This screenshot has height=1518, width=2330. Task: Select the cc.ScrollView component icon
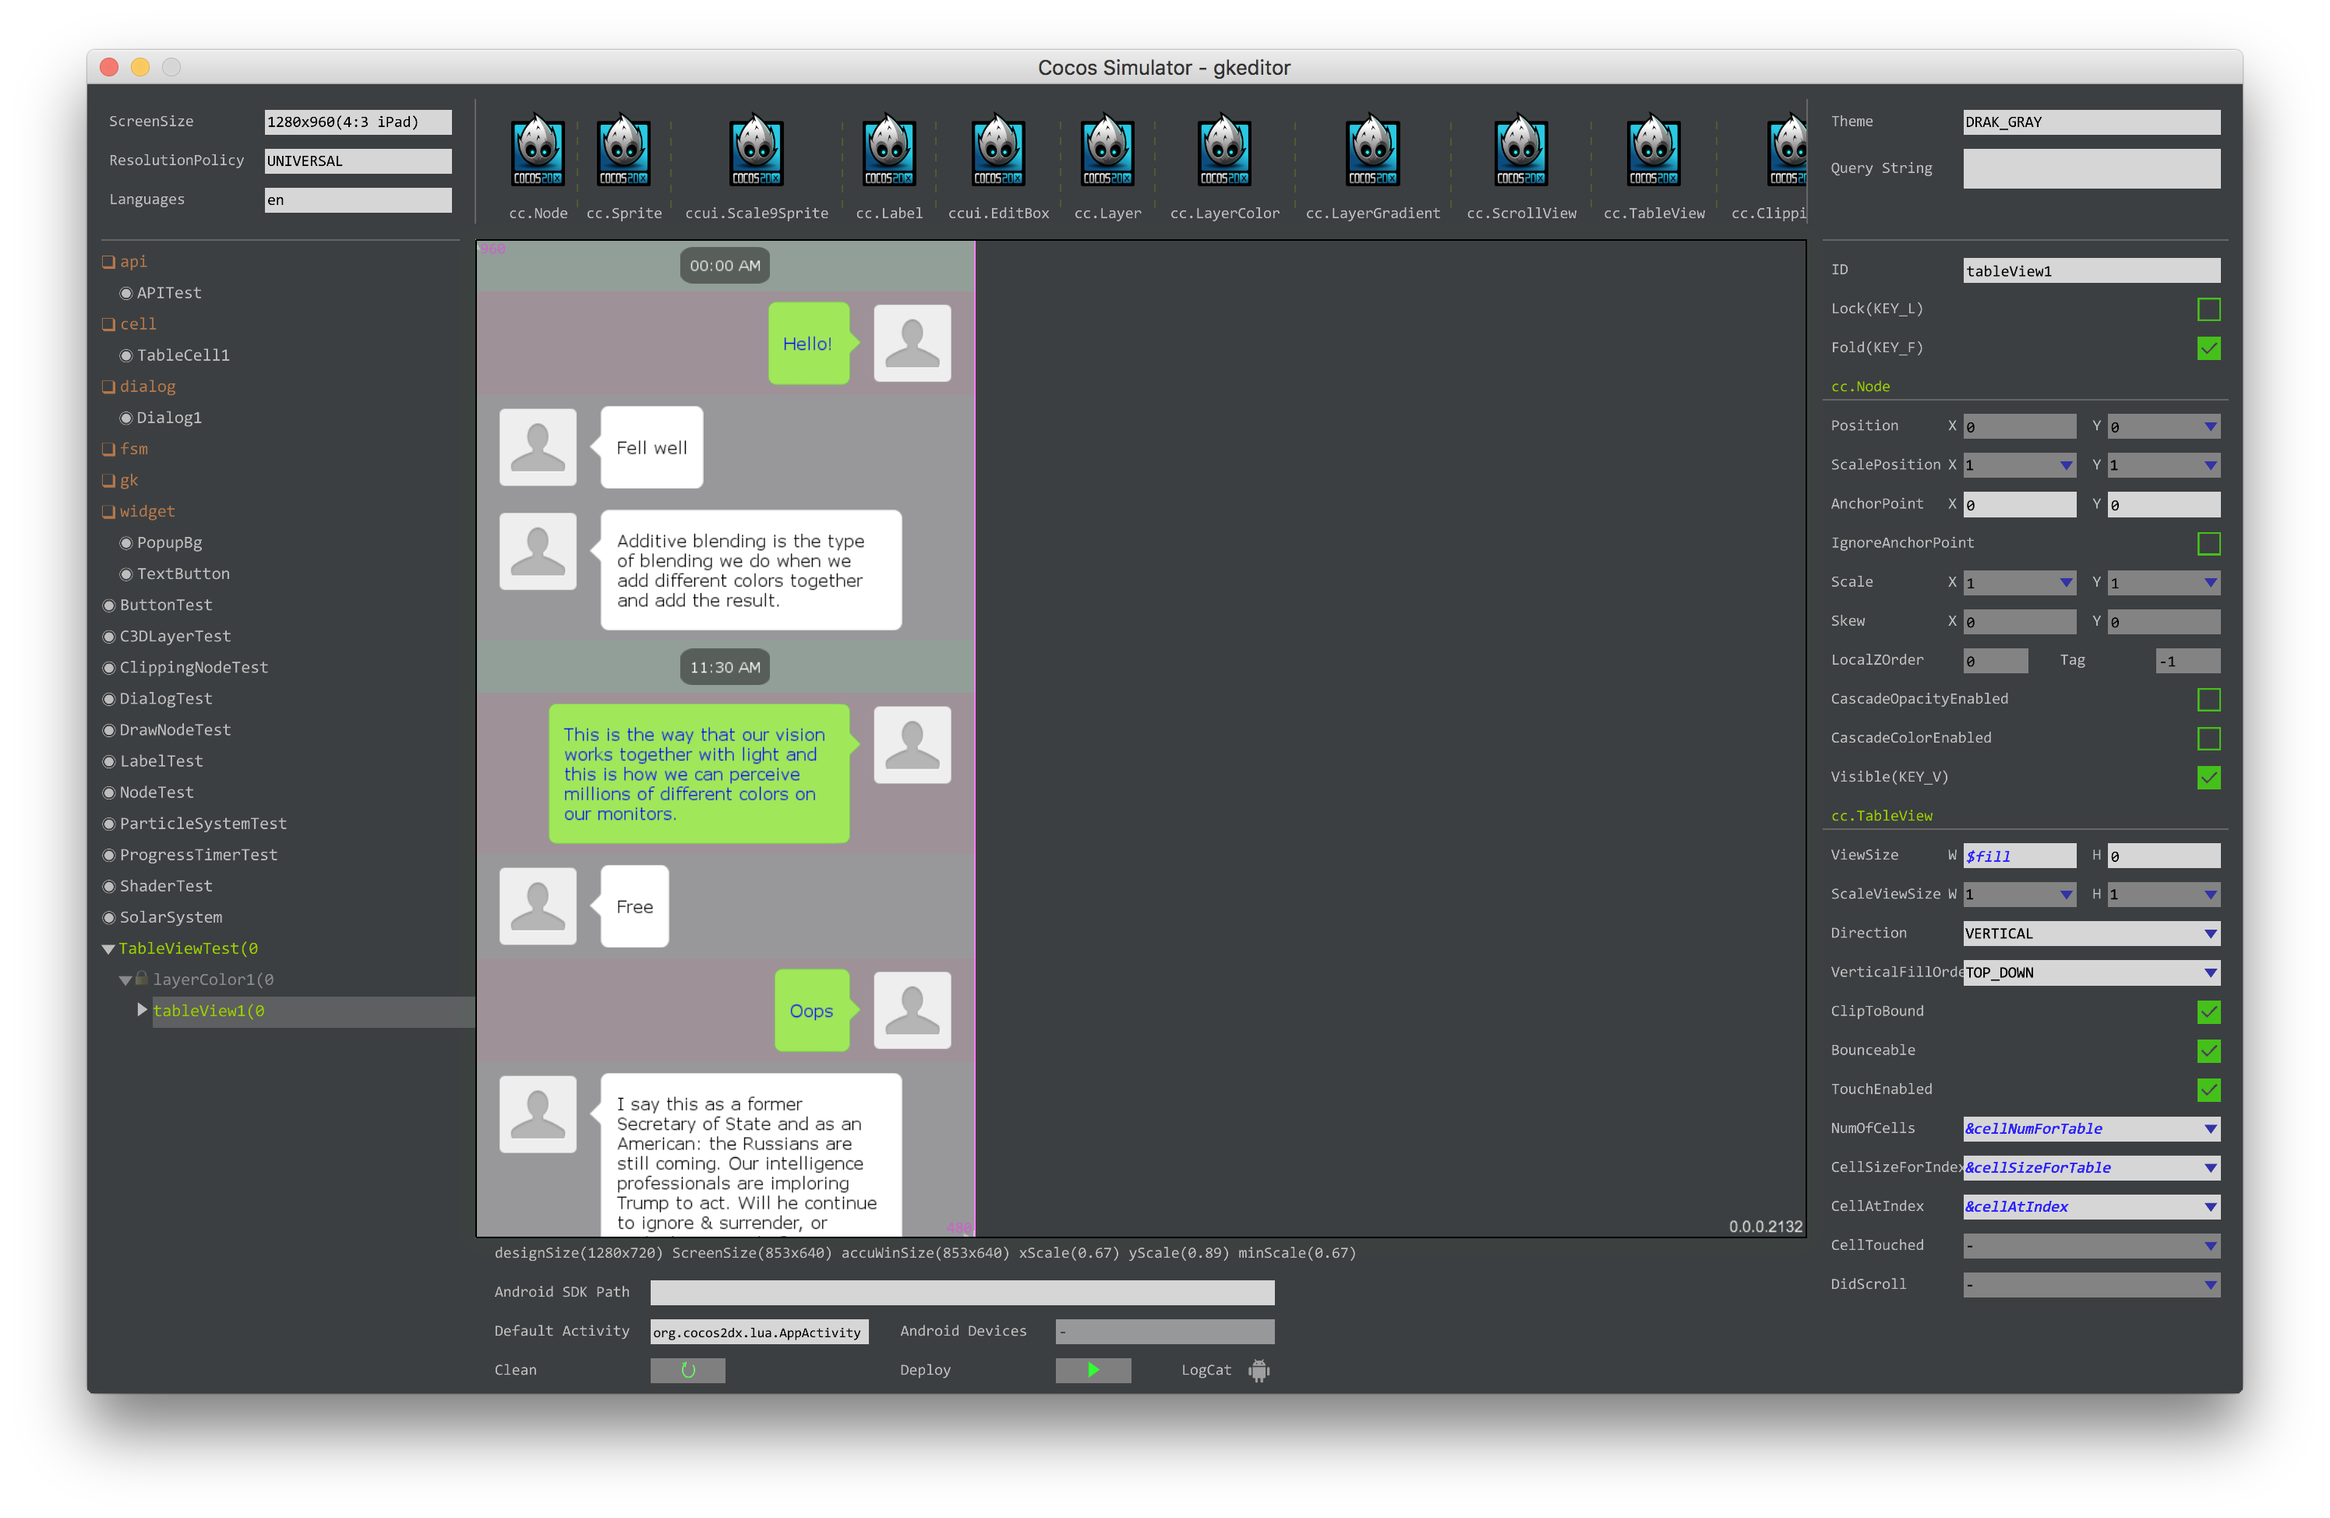1520,153
